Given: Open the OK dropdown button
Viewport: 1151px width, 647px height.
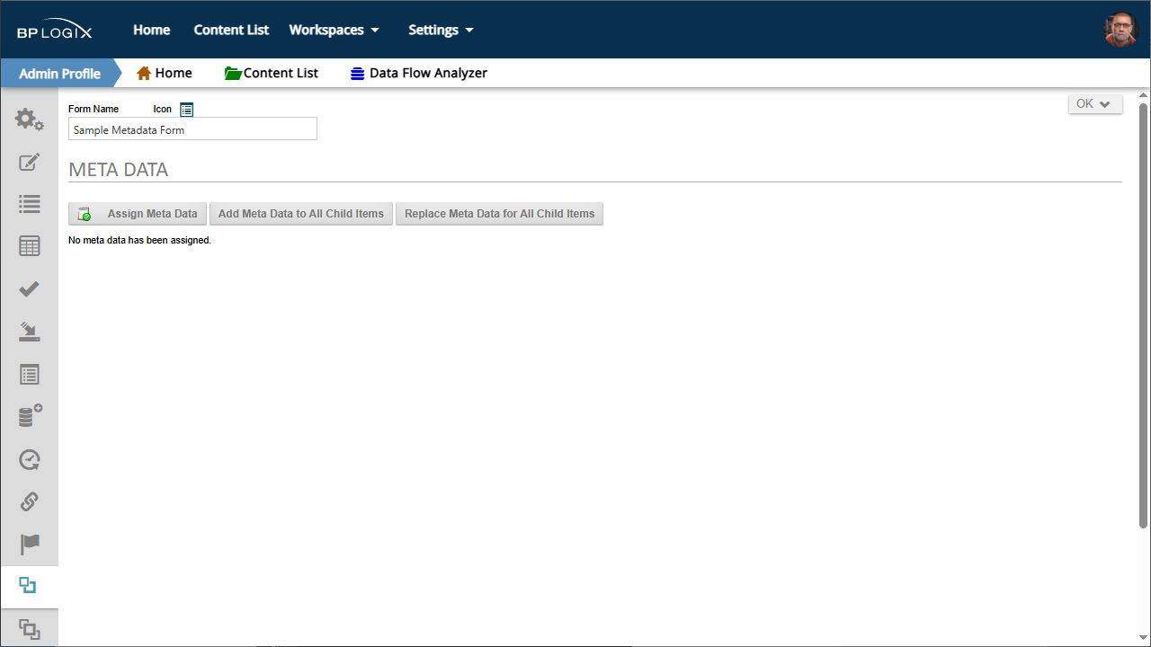Looking at the screenshot, I should pos(1095,104).
